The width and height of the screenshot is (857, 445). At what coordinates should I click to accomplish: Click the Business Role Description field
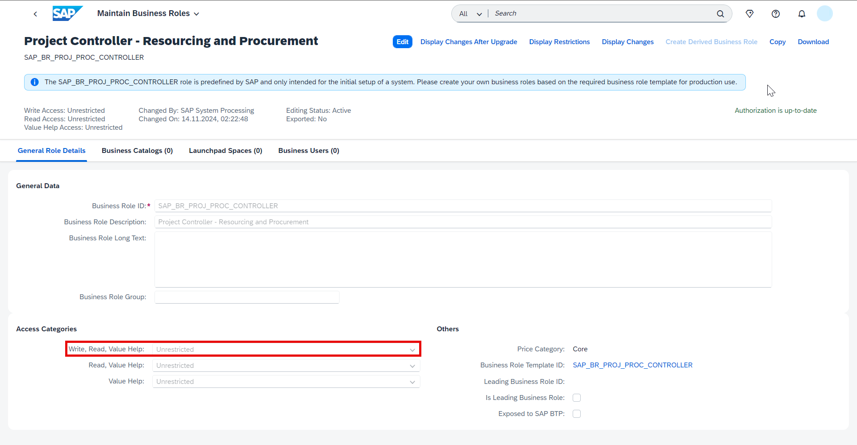463,222
